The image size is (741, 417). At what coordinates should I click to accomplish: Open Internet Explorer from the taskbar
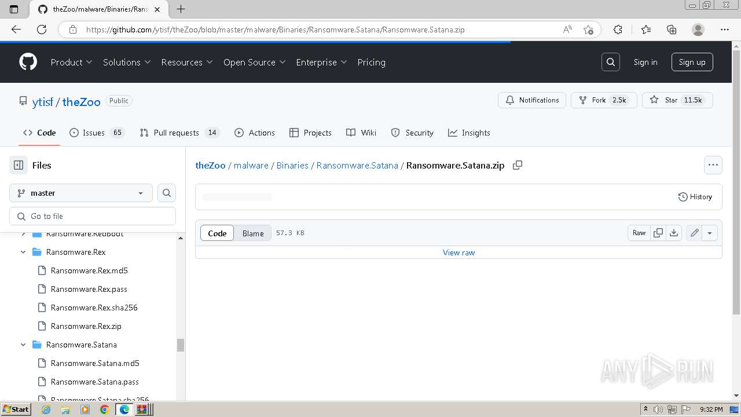click(46, 409)
